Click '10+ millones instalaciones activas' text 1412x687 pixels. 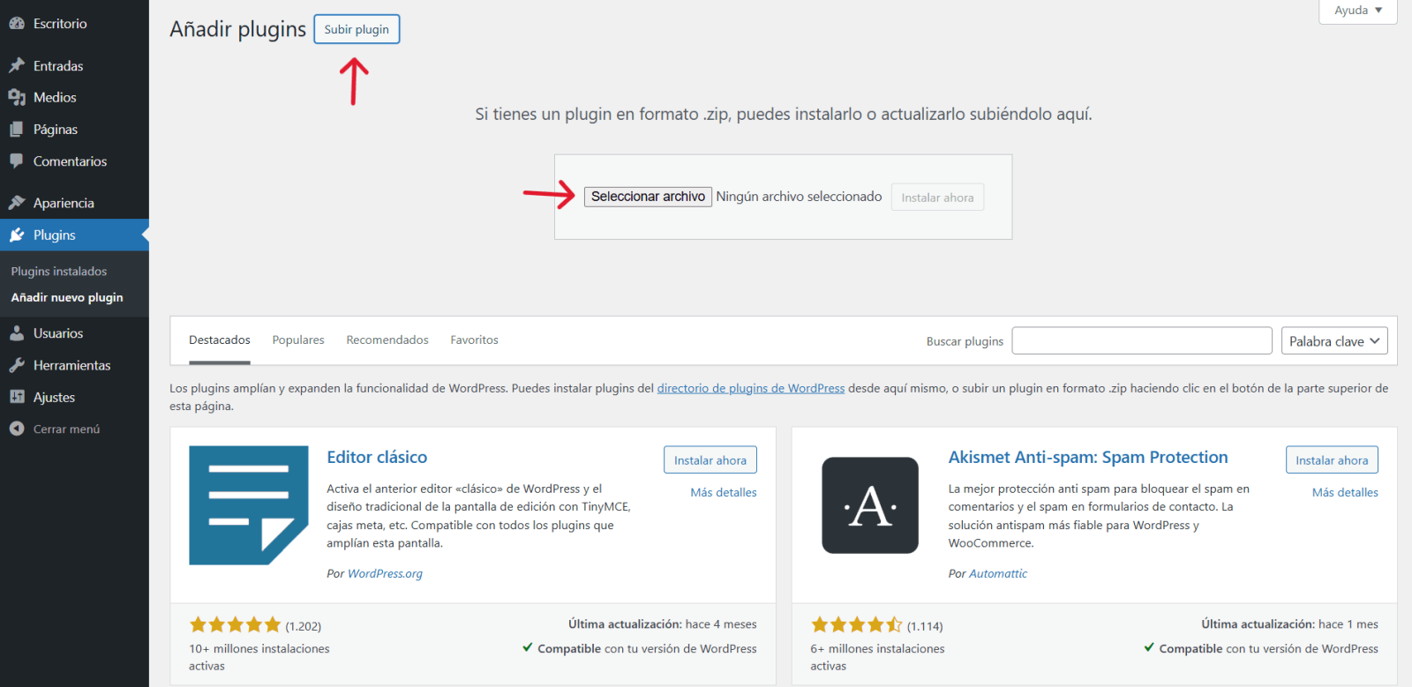[x=259, y=657]
